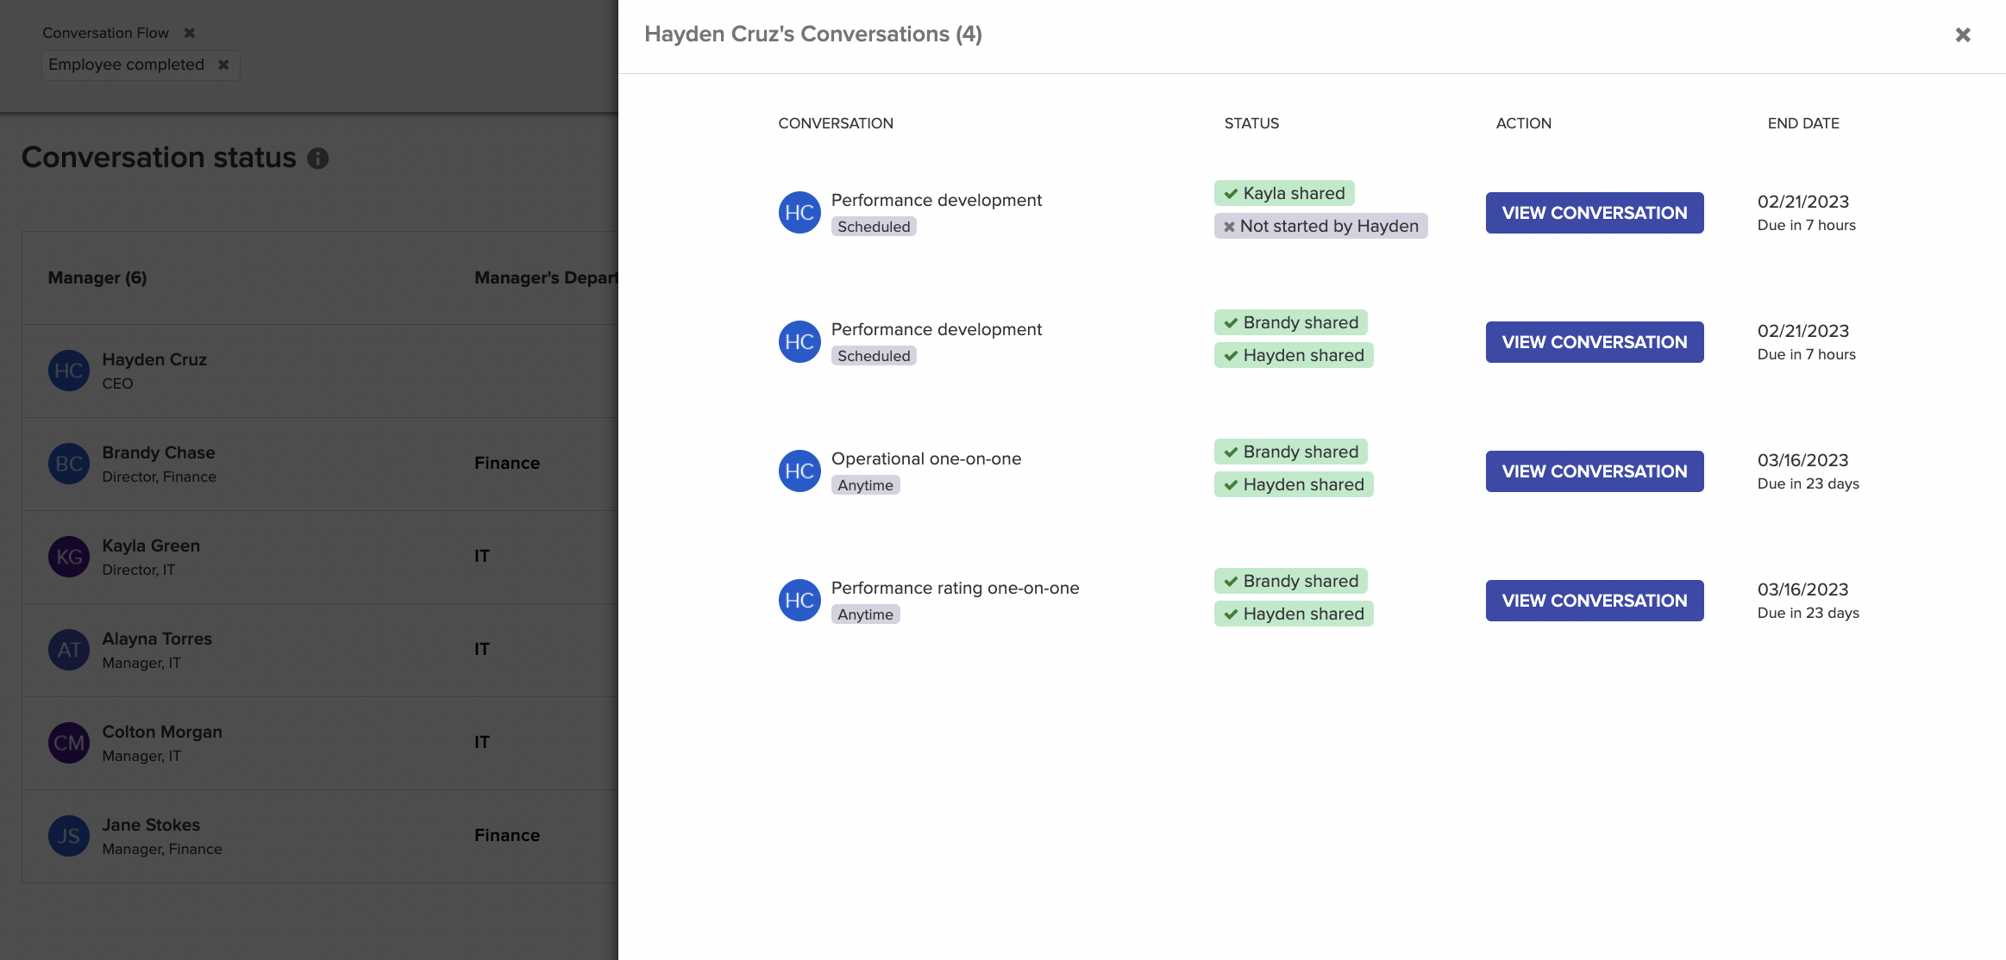This screenshot has width=2006, height=960.
Task: Click Brandy shared badge for Operational one-on-one
Action: [1290, 452]
